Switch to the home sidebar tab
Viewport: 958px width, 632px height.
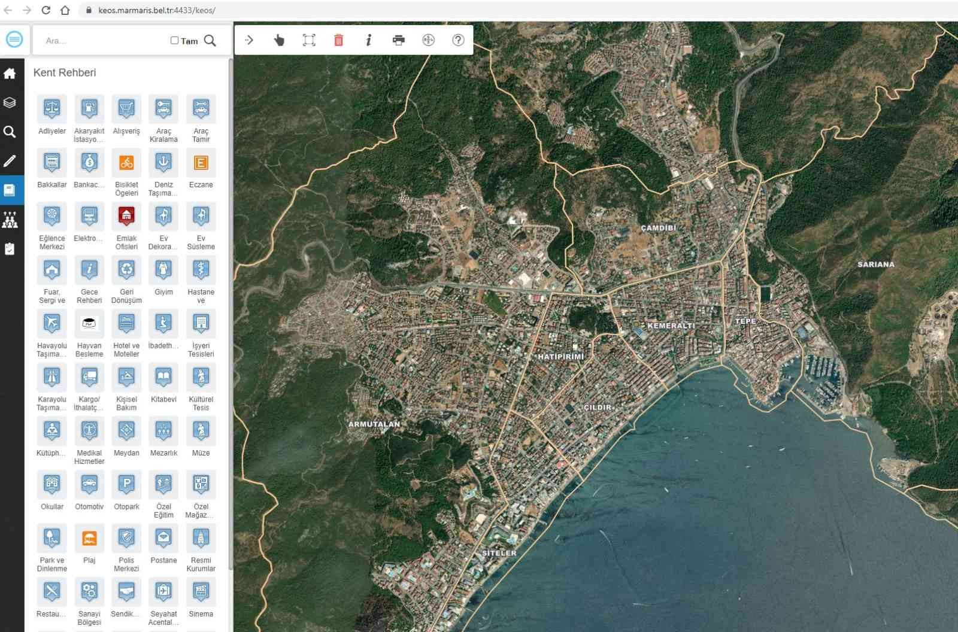[10, 73]
